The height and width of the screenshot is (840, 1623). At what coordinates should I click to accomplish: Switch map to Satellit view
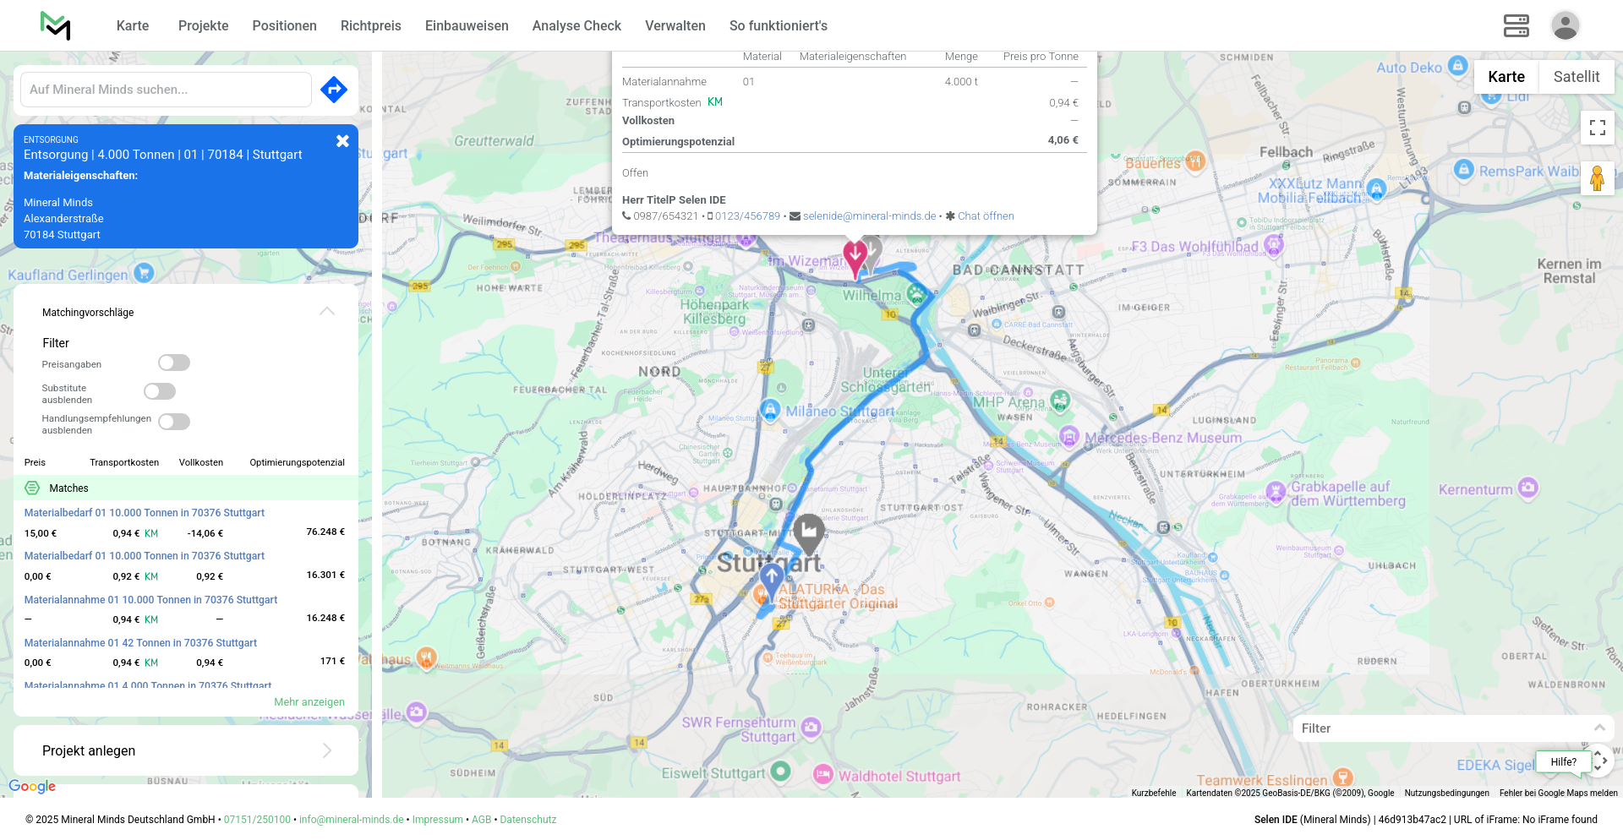(x=1576, y=77)
